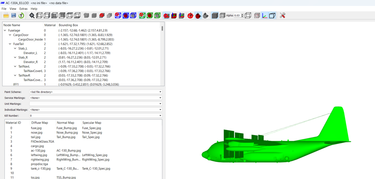Click the Diffuse Map column header
The width and height of the screenshot is (375, 179).
(x=39, y=123)
